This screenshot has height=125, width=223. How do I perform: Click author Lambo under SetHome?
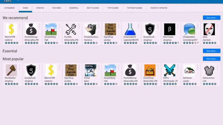(186, 81)
